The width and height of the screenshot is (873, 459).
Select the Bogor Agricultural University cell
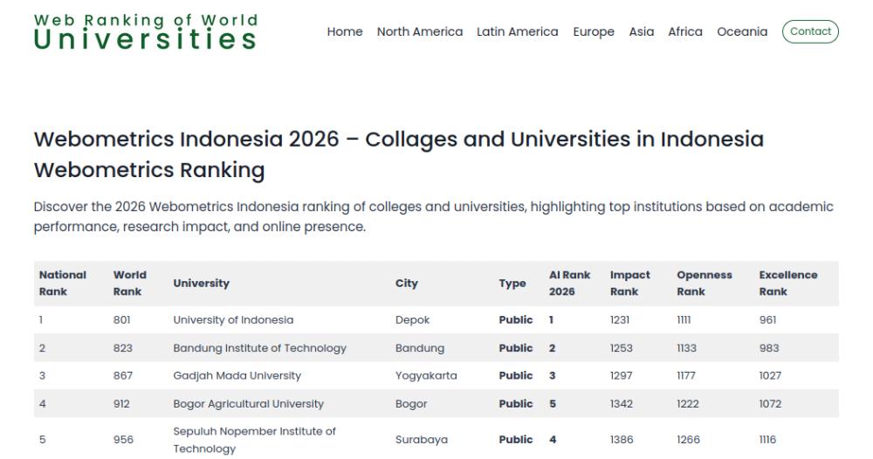(x=248, y=404)
